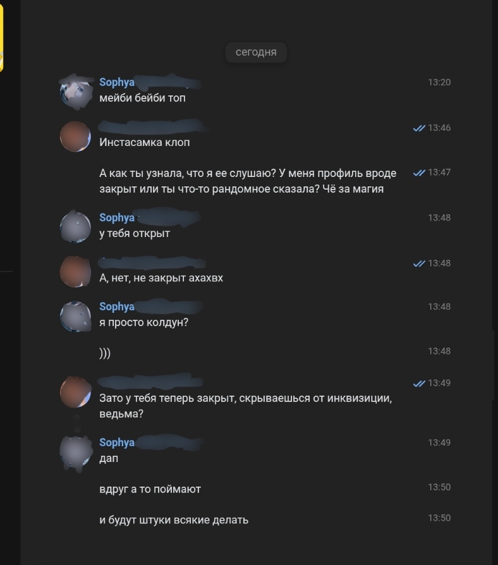
Task: Click Sophya's avatar beside the "дап" message
Action: (x=75, y=452)
